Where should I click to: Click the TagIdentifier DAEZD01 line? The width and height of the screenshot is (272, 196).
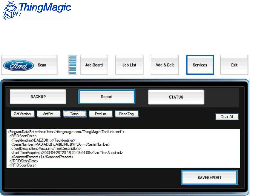click(x=43, y=140)
